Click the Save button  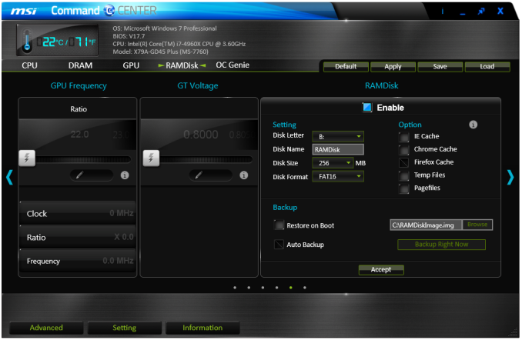tap(440, 66)
